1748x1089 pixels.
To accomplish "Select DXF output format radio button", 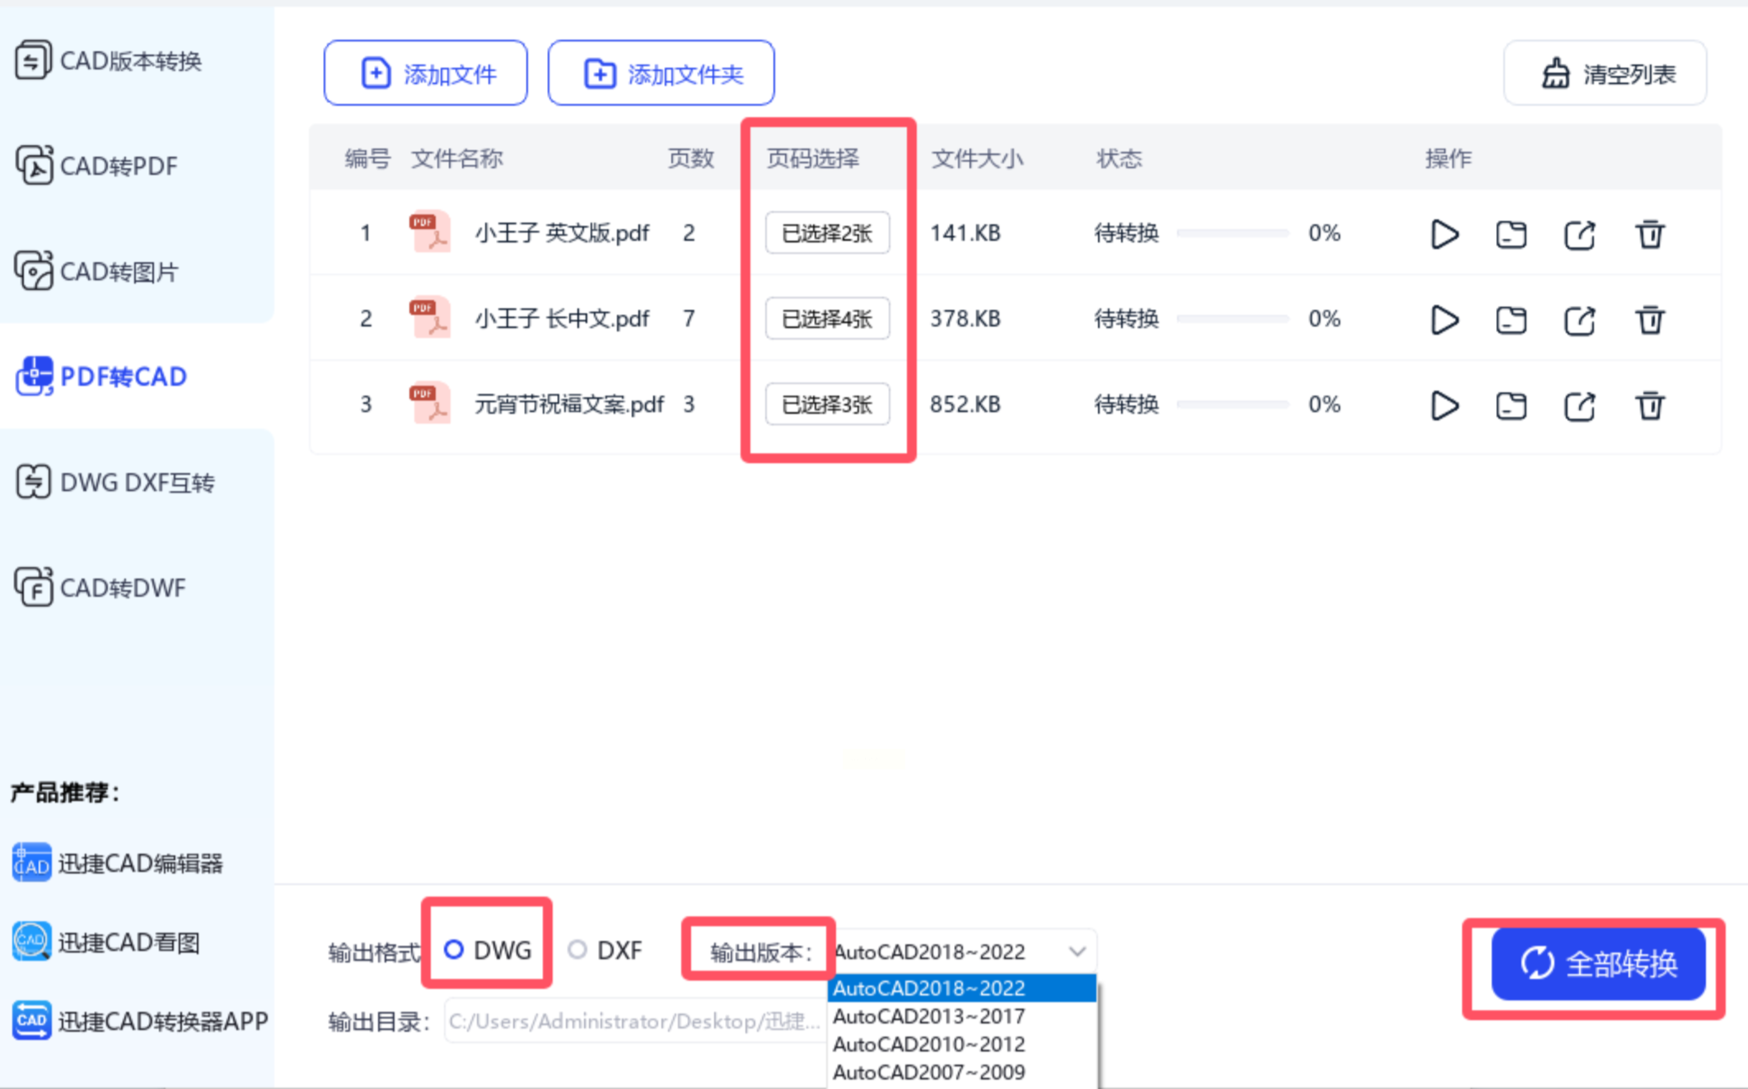I will click(577, 950).
